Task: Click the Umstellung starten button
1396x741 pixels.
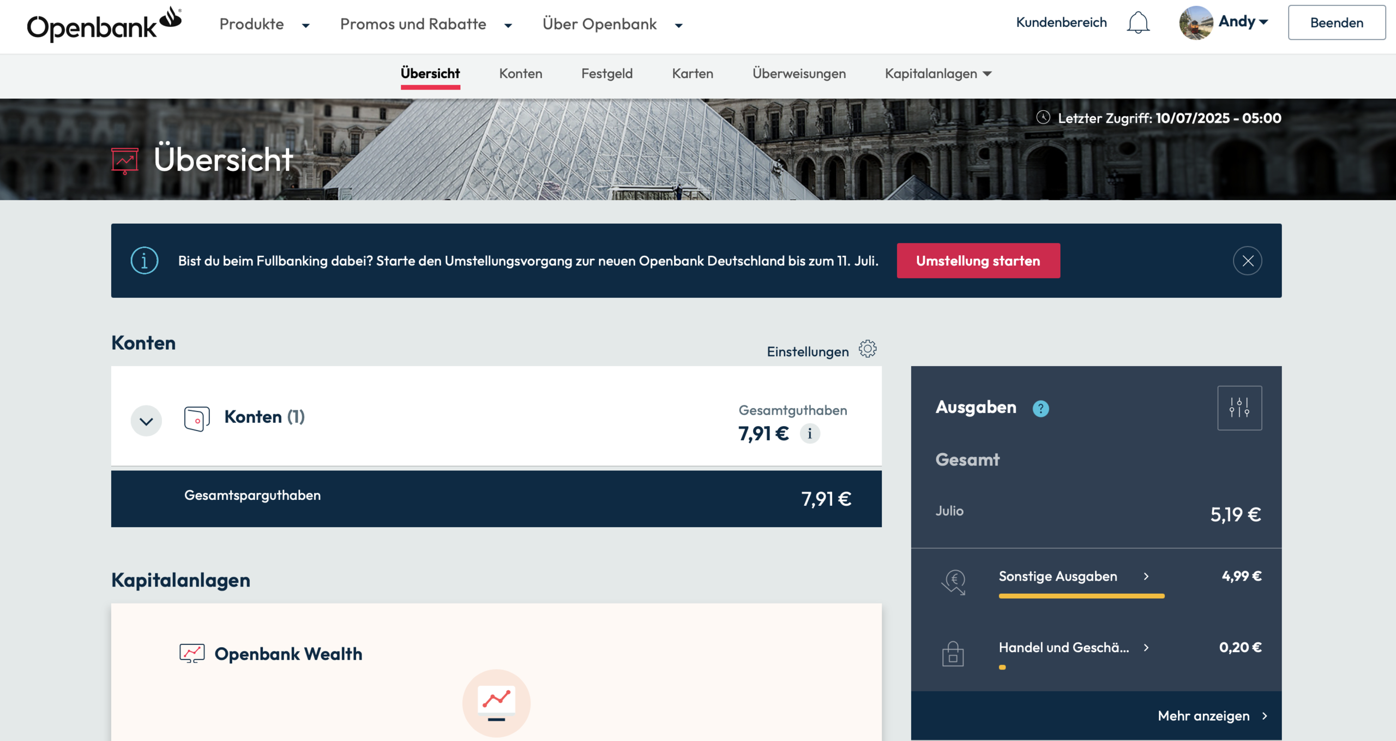Action: pyautogui.click(x=978, y=261)
